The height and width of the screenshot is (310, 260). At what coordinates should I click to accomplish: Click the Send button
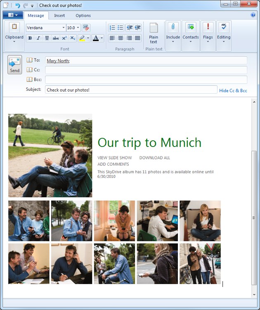(x=14, y=65)
